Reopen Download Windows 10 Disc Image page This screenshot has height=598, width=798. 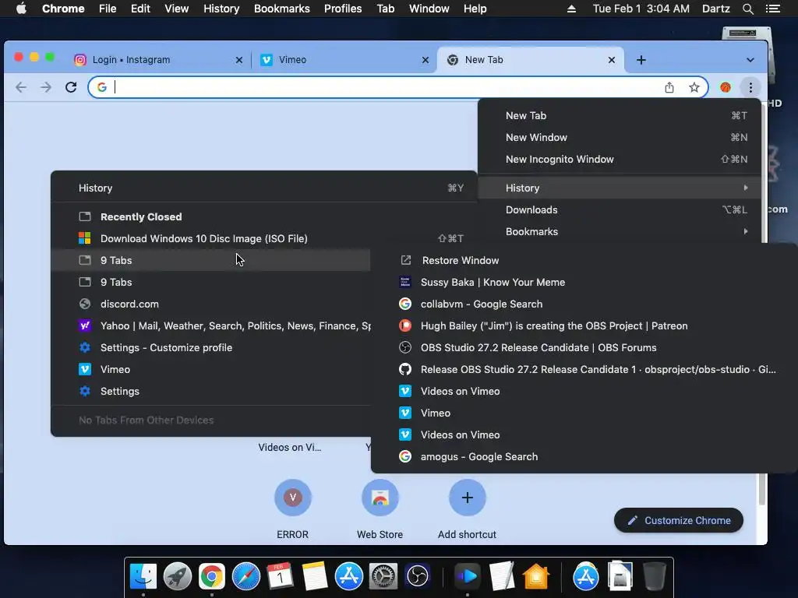[x=264, y=238]
